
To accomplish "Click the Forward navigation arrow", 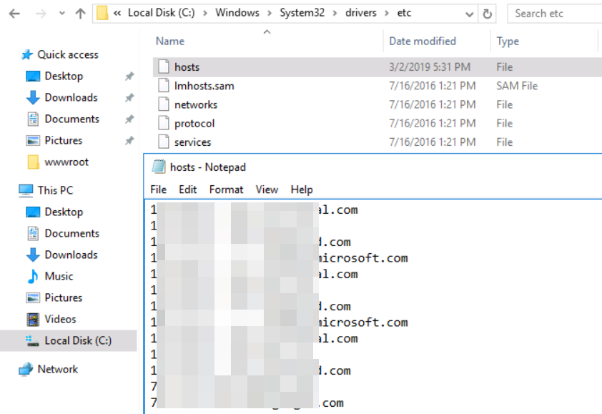I will point(41,14).
